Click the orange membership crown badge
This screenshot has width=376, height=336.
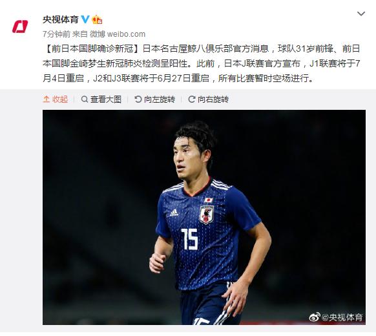coord(97,19)
